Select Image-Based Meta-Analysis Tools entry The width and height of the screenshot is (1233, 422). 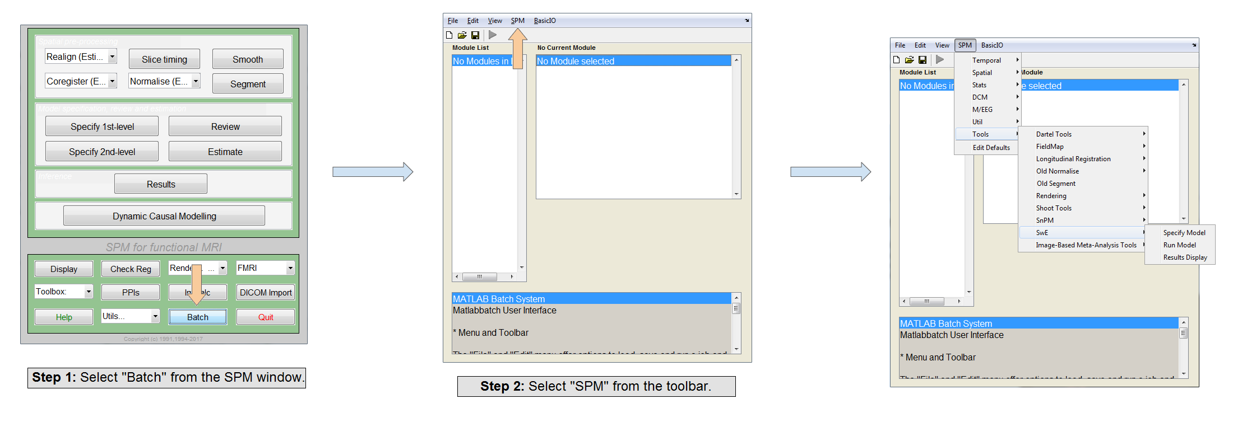click(x=1083, y=245)
